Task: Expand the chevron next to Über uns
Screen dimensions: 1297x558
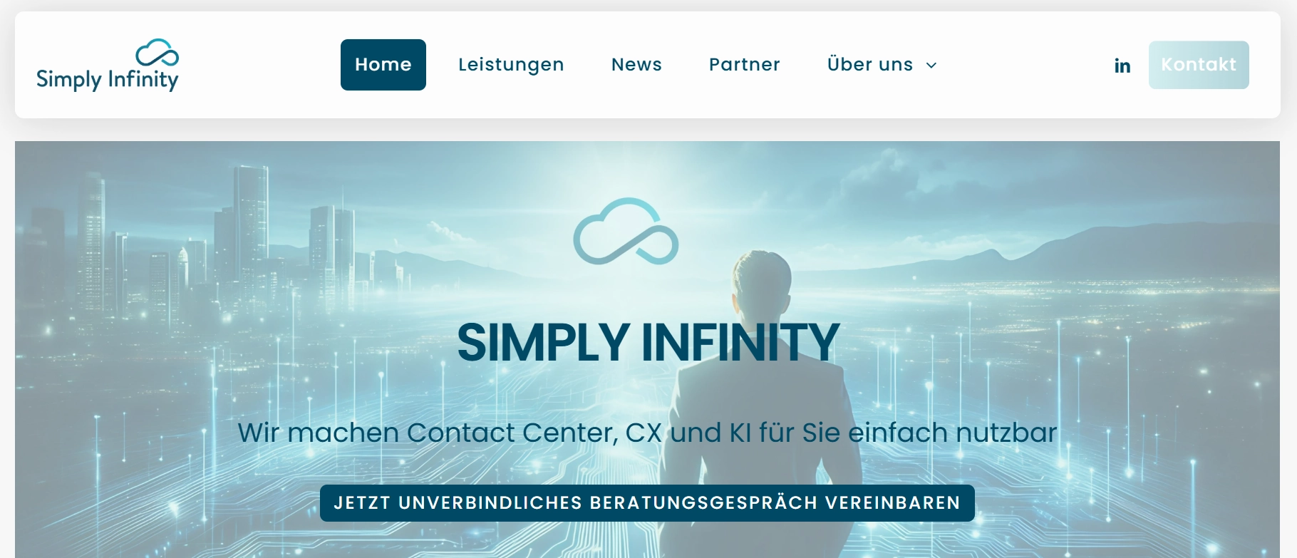Action: point(931,66)
